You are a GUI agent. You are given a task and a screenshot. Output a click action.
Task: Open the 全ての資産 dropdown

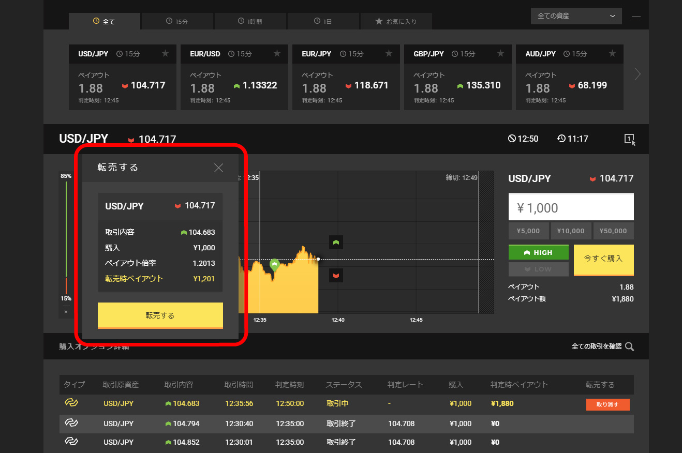pyautogui.click(x=576, y=16)
